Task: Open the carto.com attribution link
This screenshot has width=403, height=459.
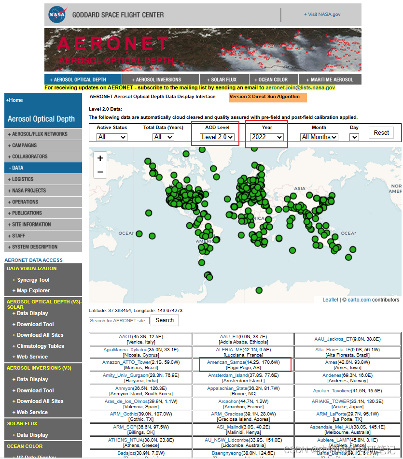Action: [x=359, y=300]
